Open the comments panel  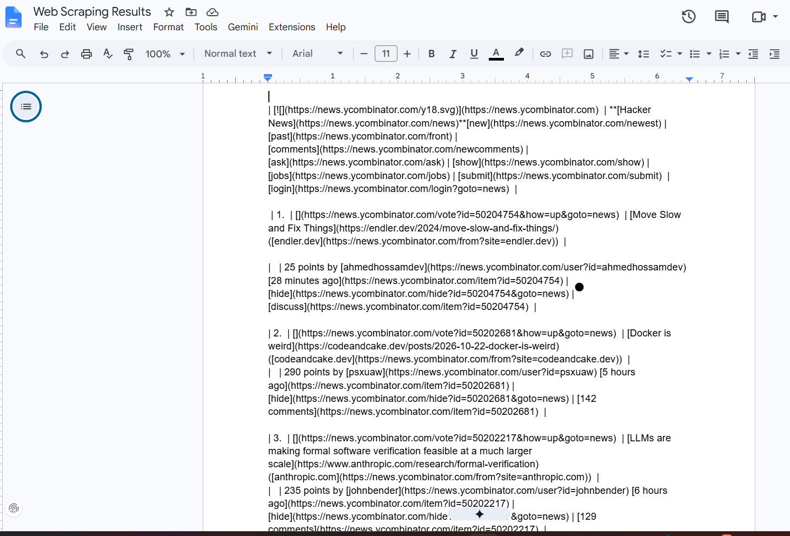point(721,17)
